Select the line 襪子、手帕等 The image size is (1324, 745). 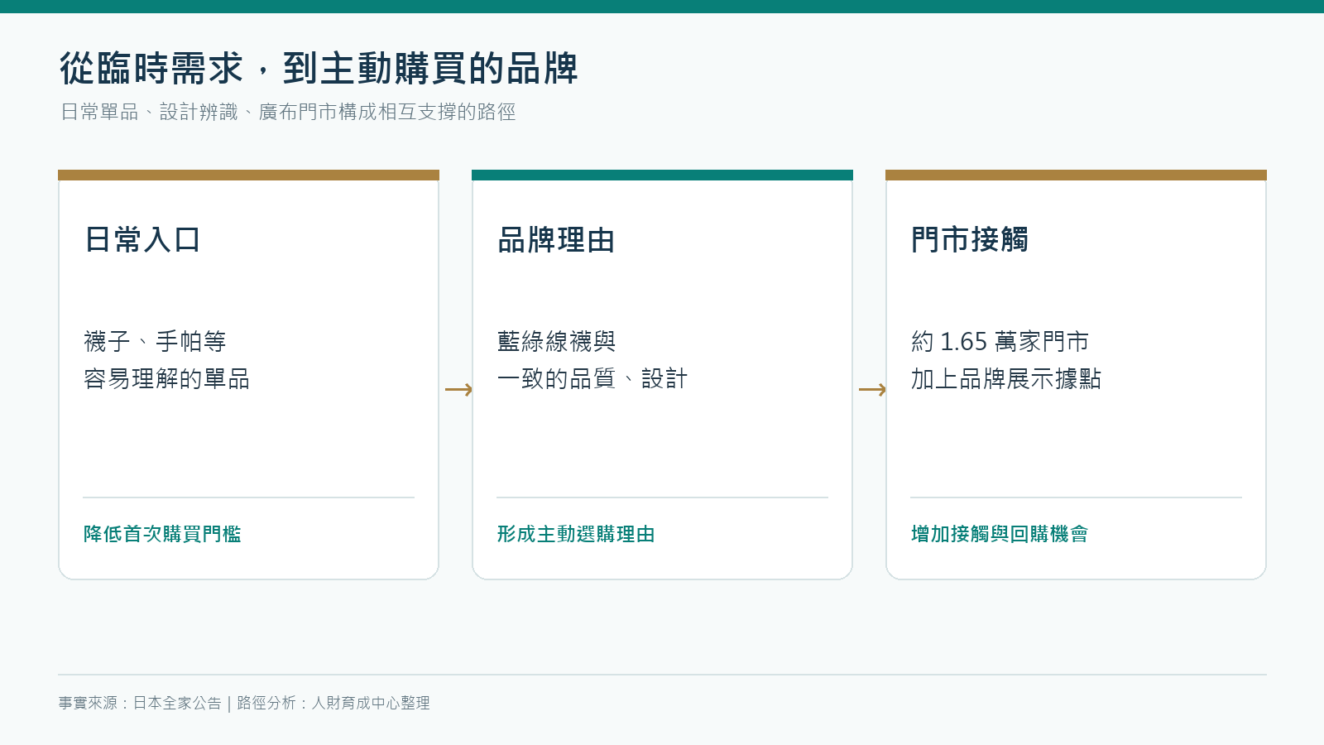coord(155,341)
